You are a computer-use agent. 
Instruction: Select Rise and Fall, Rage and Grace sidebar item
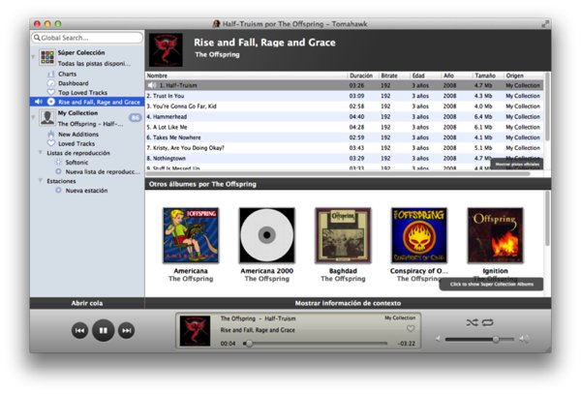[87, 102]
